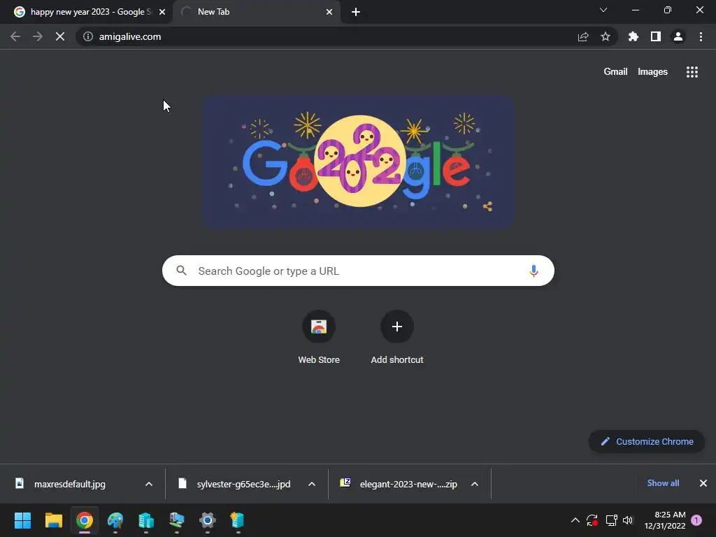Click the Chrome taskbar icon
The width and height of the screenshot is (716, 537).
[85, 520]
